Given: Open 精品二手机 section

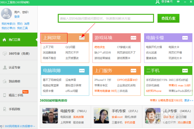Looking at the screenshot, I should (x=19, y=95).
